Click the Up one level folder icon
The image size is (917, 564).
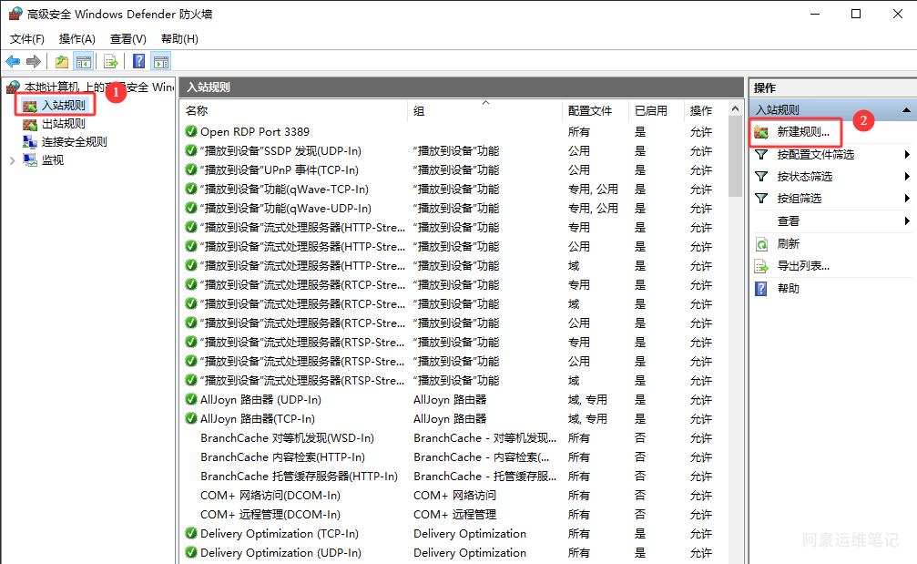(61, 61)
